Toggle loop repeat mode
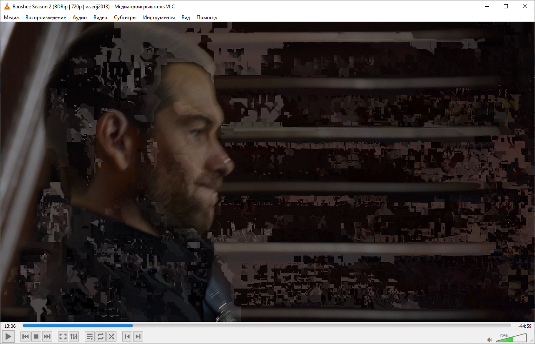The image size is (535, 344). pos(101,336)
